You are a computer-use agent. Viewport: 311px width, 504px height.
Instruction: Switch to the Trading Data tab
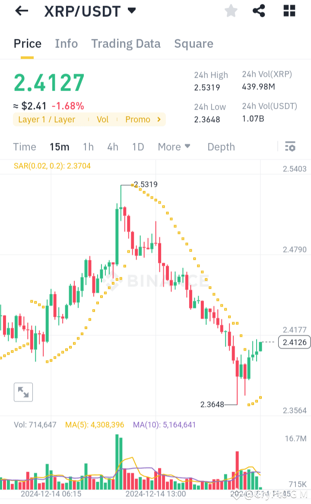coord(126,43)
